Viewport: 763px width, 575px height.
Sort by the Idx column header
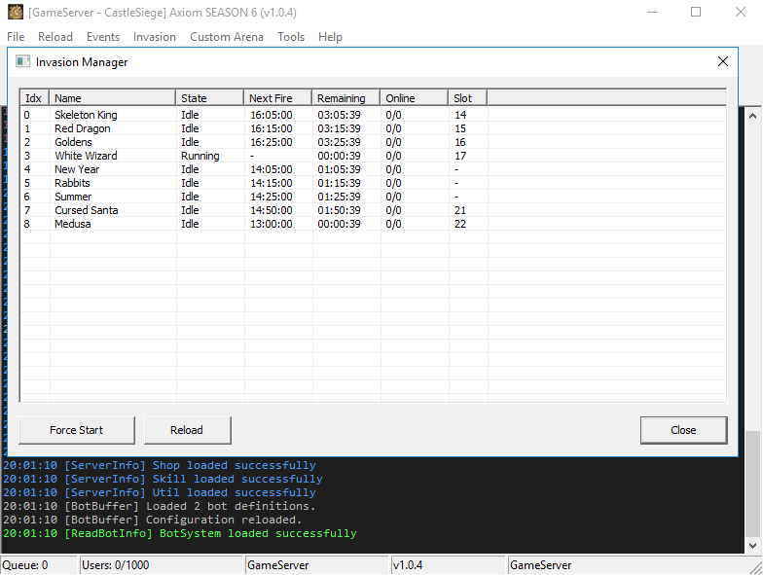(35, 97)
